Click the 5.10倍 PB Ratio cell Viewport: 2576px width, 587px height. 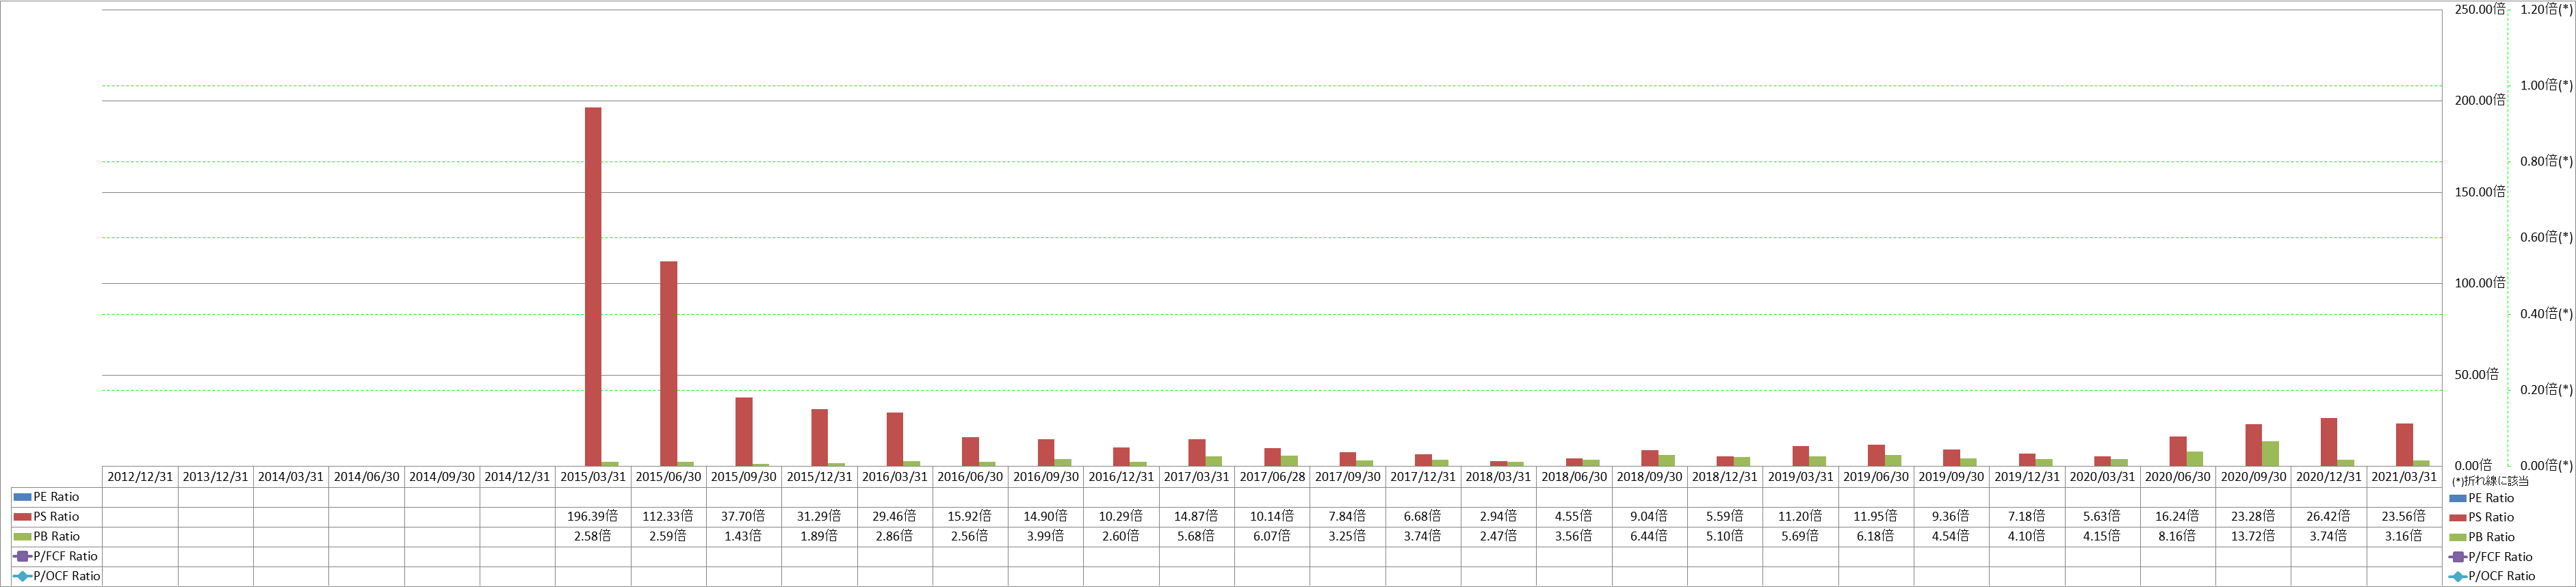(1725, 537)
